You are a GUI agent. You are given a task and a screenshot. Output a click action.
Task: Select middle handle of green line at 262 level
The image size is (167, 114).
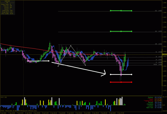point(121,11)
